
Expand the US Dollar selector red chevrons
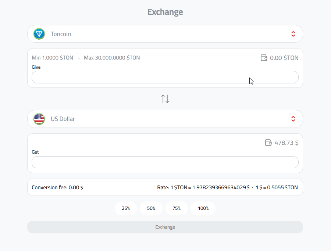[293, 119]
